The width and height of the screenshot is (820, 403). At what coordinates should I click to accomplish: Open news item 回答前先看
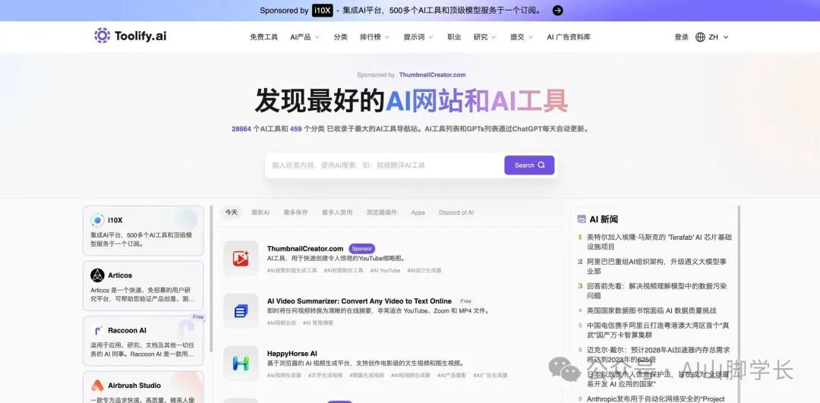pos(656,291)
